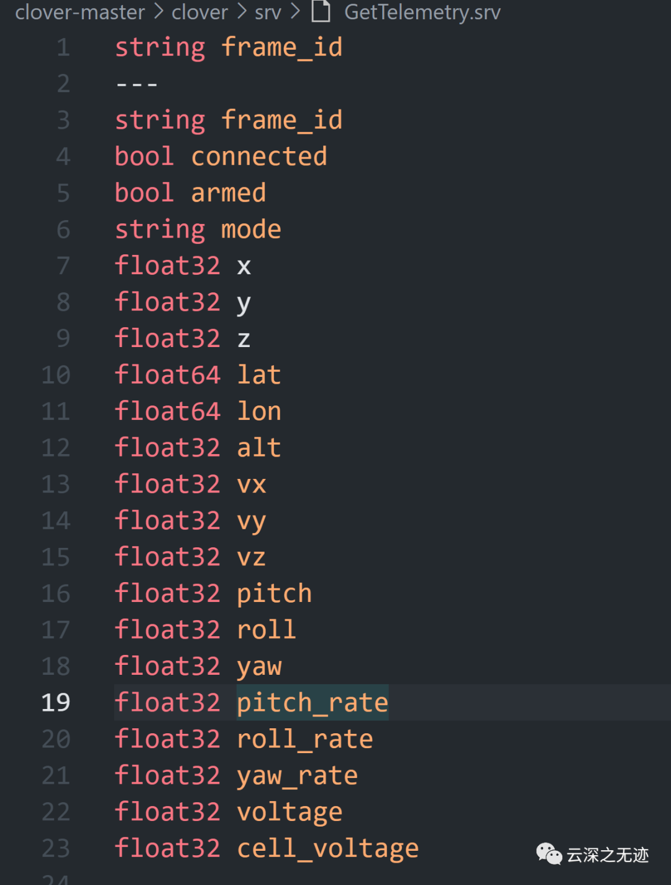
Task: Click line number 23 in the gutter
Action: 56,848
